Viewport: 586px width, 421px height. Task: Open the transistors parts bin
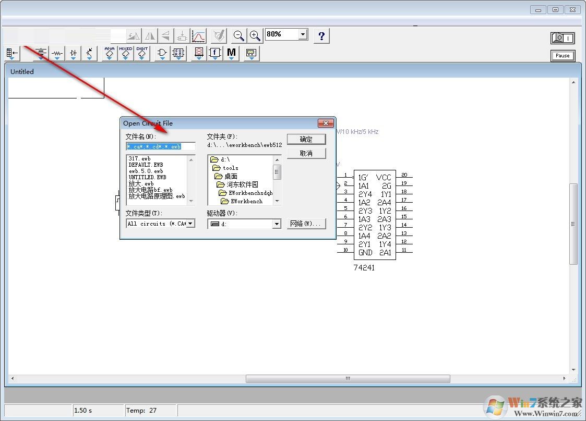[89, 53]
